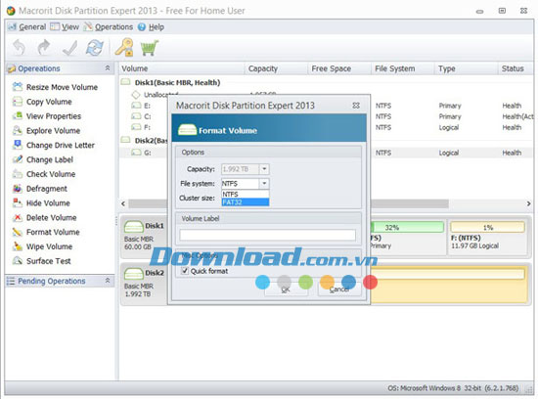The height and width of the screenshot is (399, 538).
Task: Sort by Status column header
Action: point(516,68)
